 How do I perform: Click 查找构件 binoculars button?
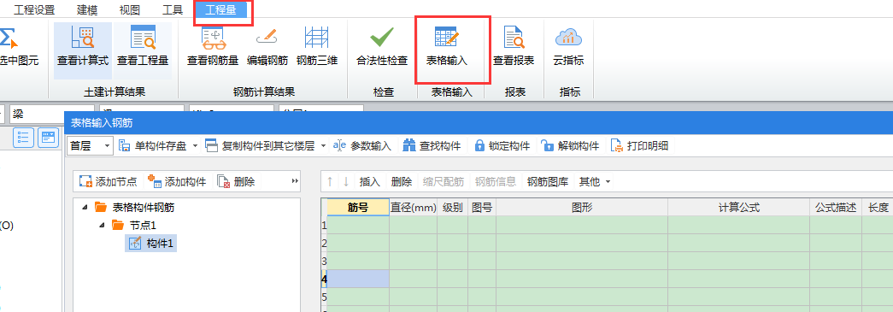click(432, 146)
